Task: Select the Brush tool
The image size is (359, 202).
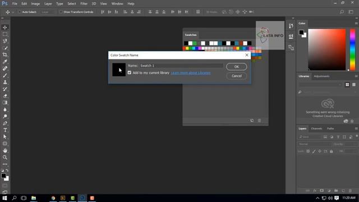Action: [x=5, y=75]
